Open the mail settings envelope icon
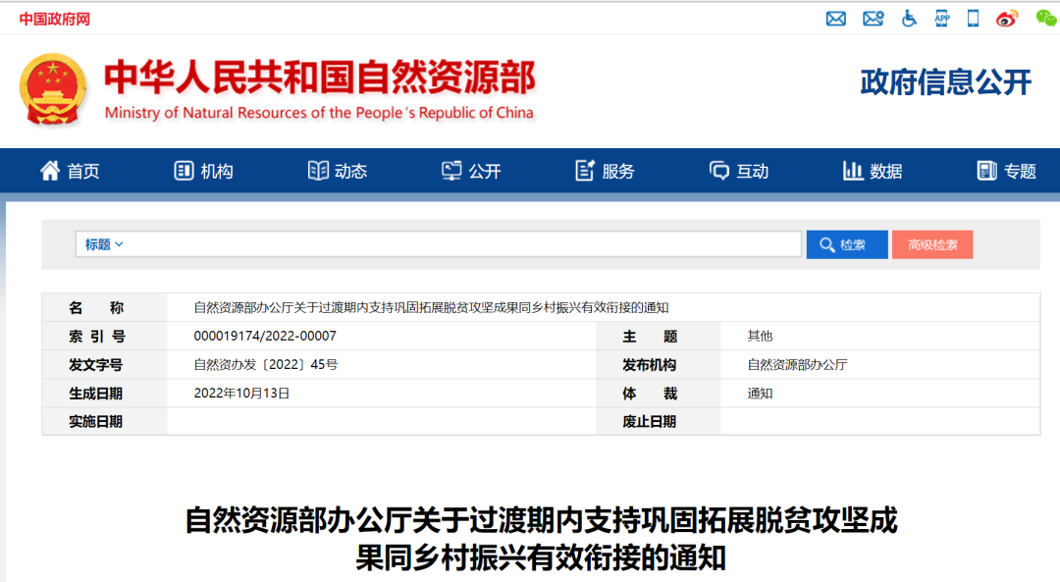 pyautogui.click(x=873, y=19)
